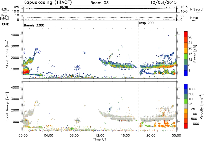Click the 4000 tick of power panel
Image resolution: width=204 pixels, height=141 pixels.
click(15, 35)
